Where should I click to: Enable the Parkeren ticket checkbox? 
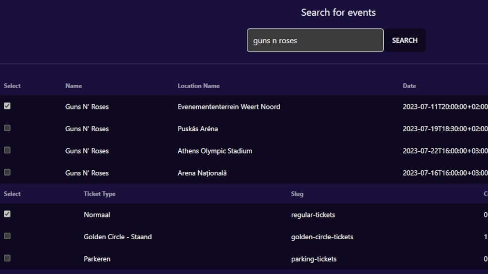coord(7,258)
